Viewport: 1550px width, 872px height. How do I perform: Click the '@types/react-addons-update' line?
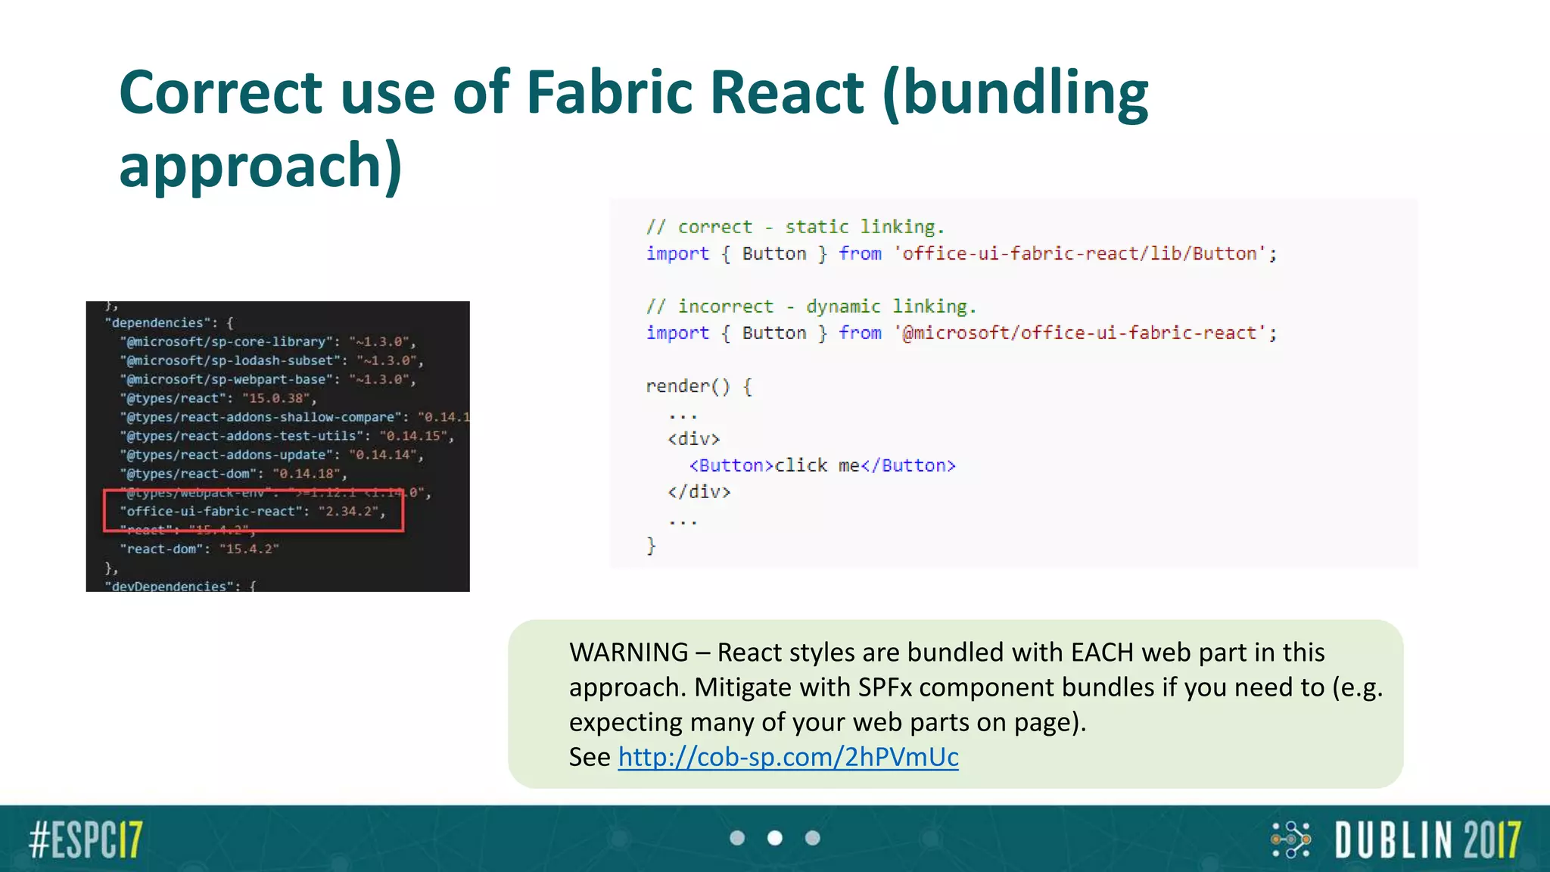pyautogui.click(x=272, y=455)
